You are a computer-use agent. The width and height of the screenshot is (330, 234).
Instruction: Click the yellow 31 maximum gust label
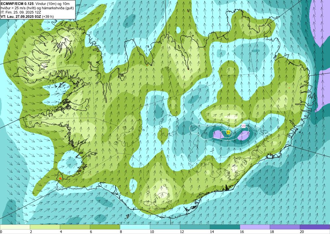click(228, 132)
